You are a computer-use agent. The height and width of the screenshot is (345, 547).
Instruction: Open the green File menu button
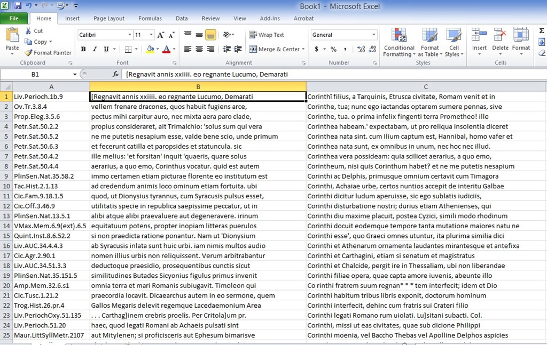[x=14, y=19]
